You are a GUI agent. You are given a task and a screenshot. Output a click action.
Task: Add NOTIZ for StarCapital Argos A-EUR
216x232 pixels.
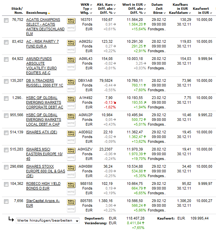point(71,209)
